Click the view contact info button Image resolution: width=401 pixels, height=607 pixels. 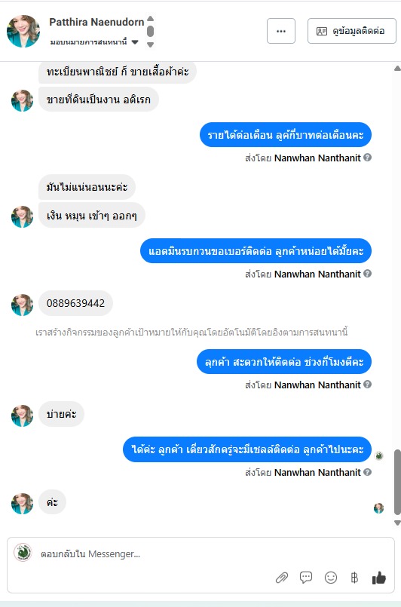(x=351, y=31)
